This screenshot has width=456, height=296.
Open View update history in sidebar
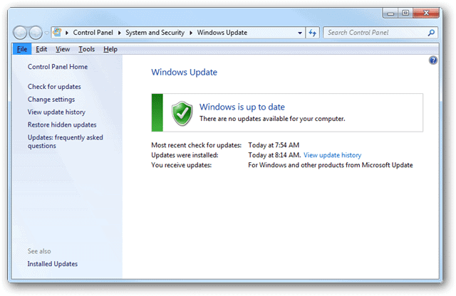coord(56,112)
